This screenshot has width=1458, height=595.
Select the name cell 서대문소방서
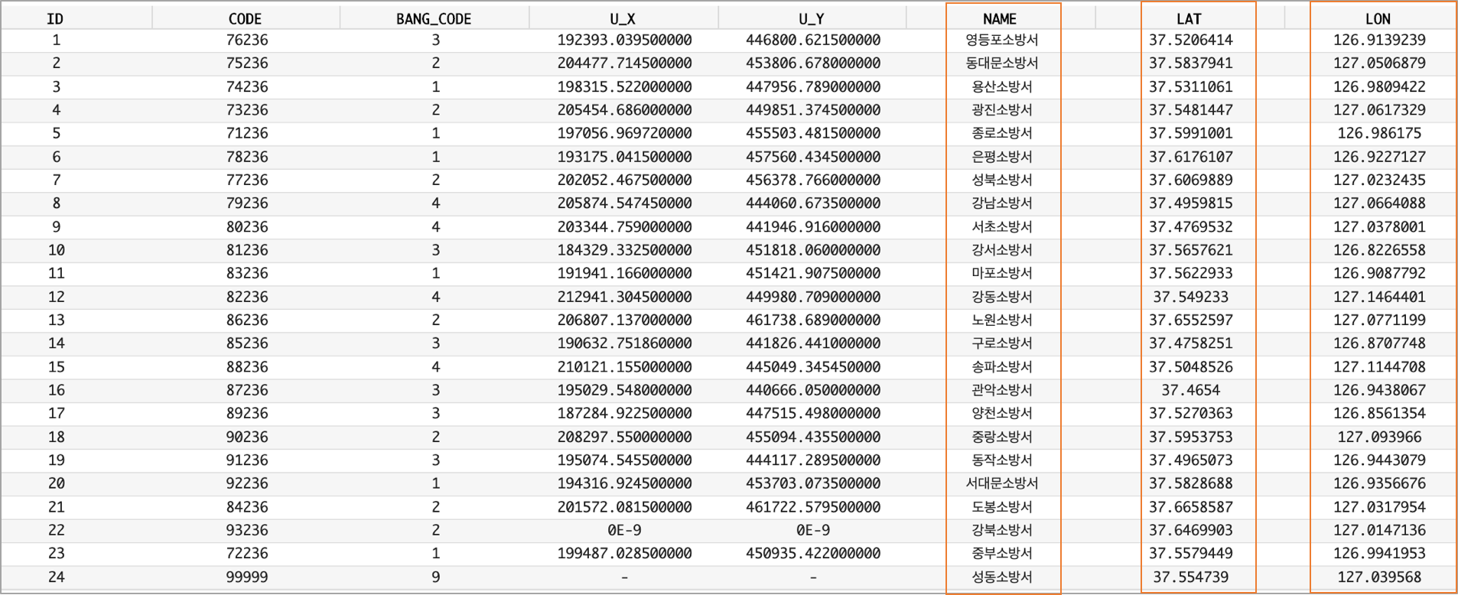click(x=1002, y=483)
